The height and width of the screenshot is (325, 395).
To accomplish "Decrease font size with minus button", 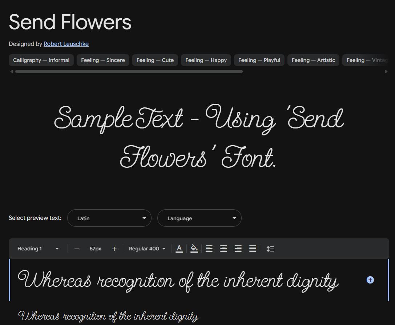I will (77, 249).
